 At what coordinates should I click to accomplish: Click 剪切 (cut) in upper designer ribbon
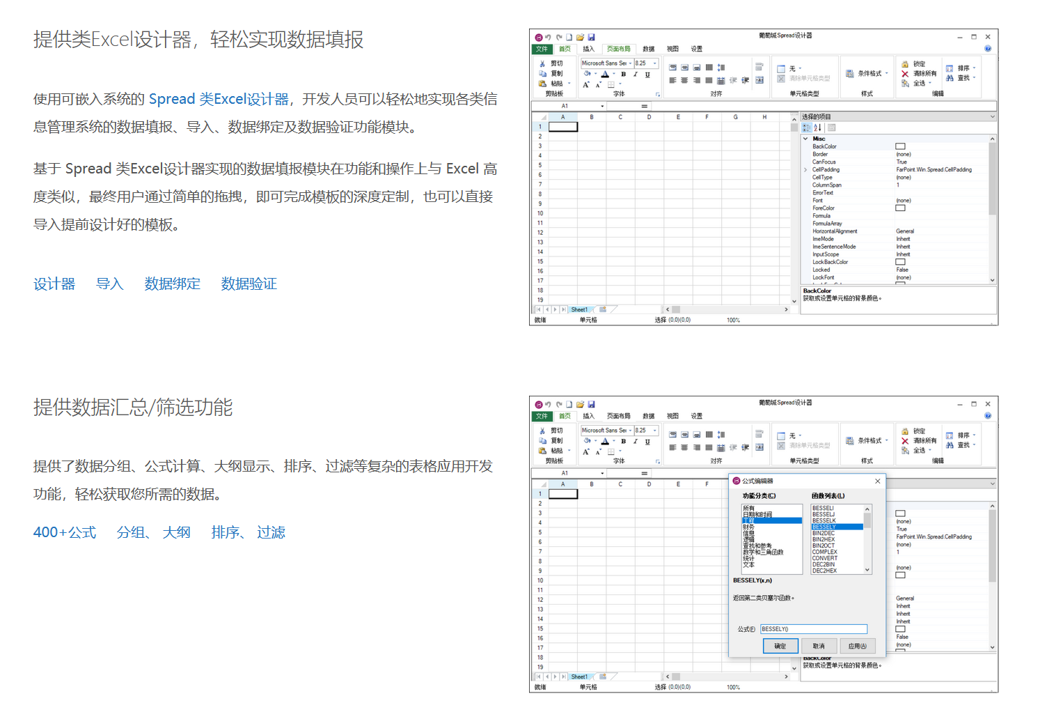tap(551, 63)
